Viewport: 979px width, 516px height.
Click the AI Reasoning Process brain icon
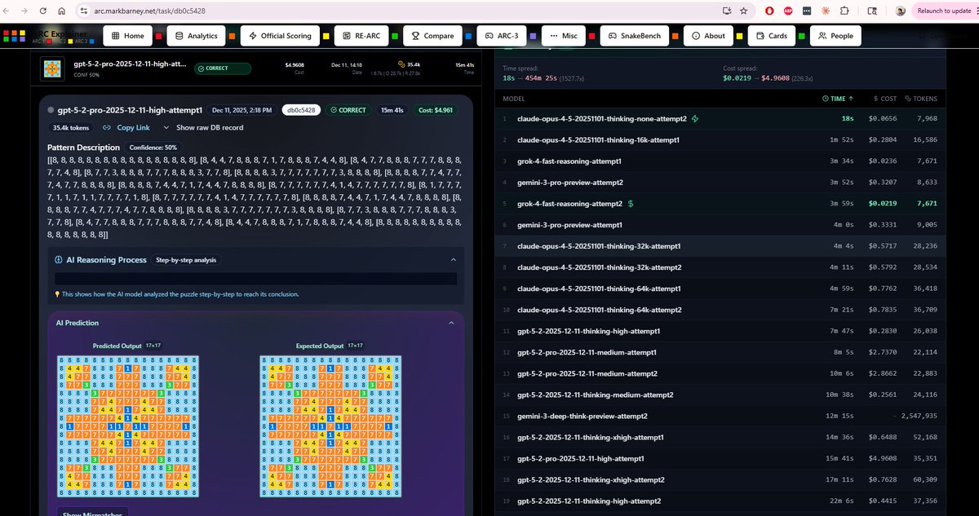pyautogui.click(x=59, y=260)
